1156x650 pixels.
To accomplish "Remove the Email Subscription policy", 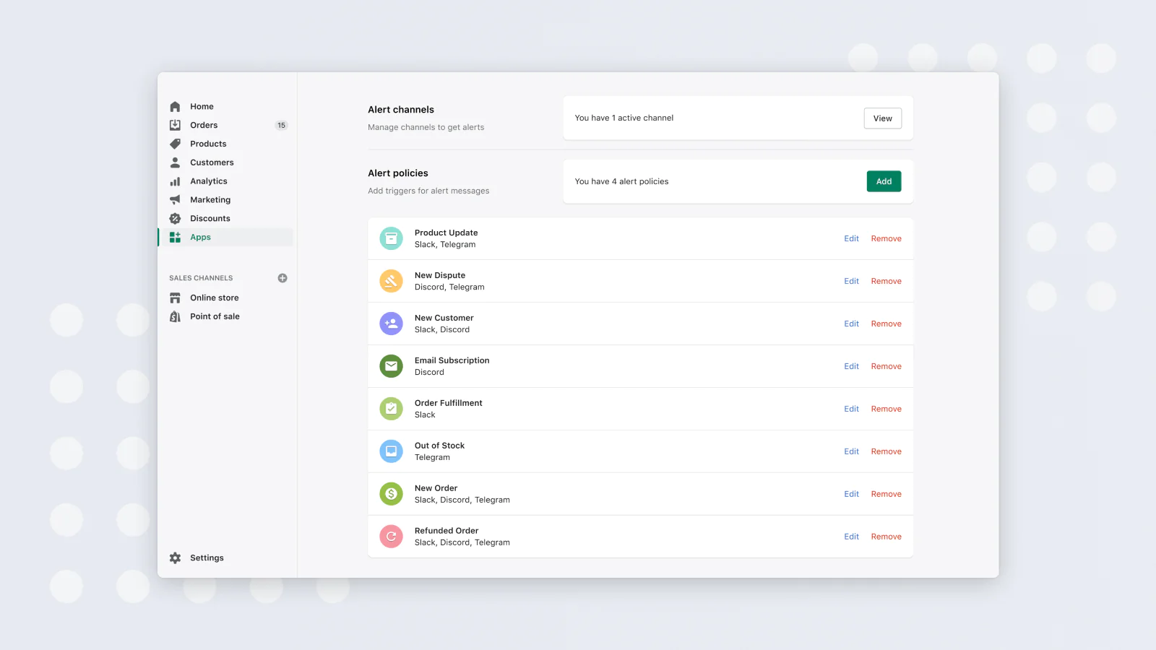I will (x=886, y=366).
